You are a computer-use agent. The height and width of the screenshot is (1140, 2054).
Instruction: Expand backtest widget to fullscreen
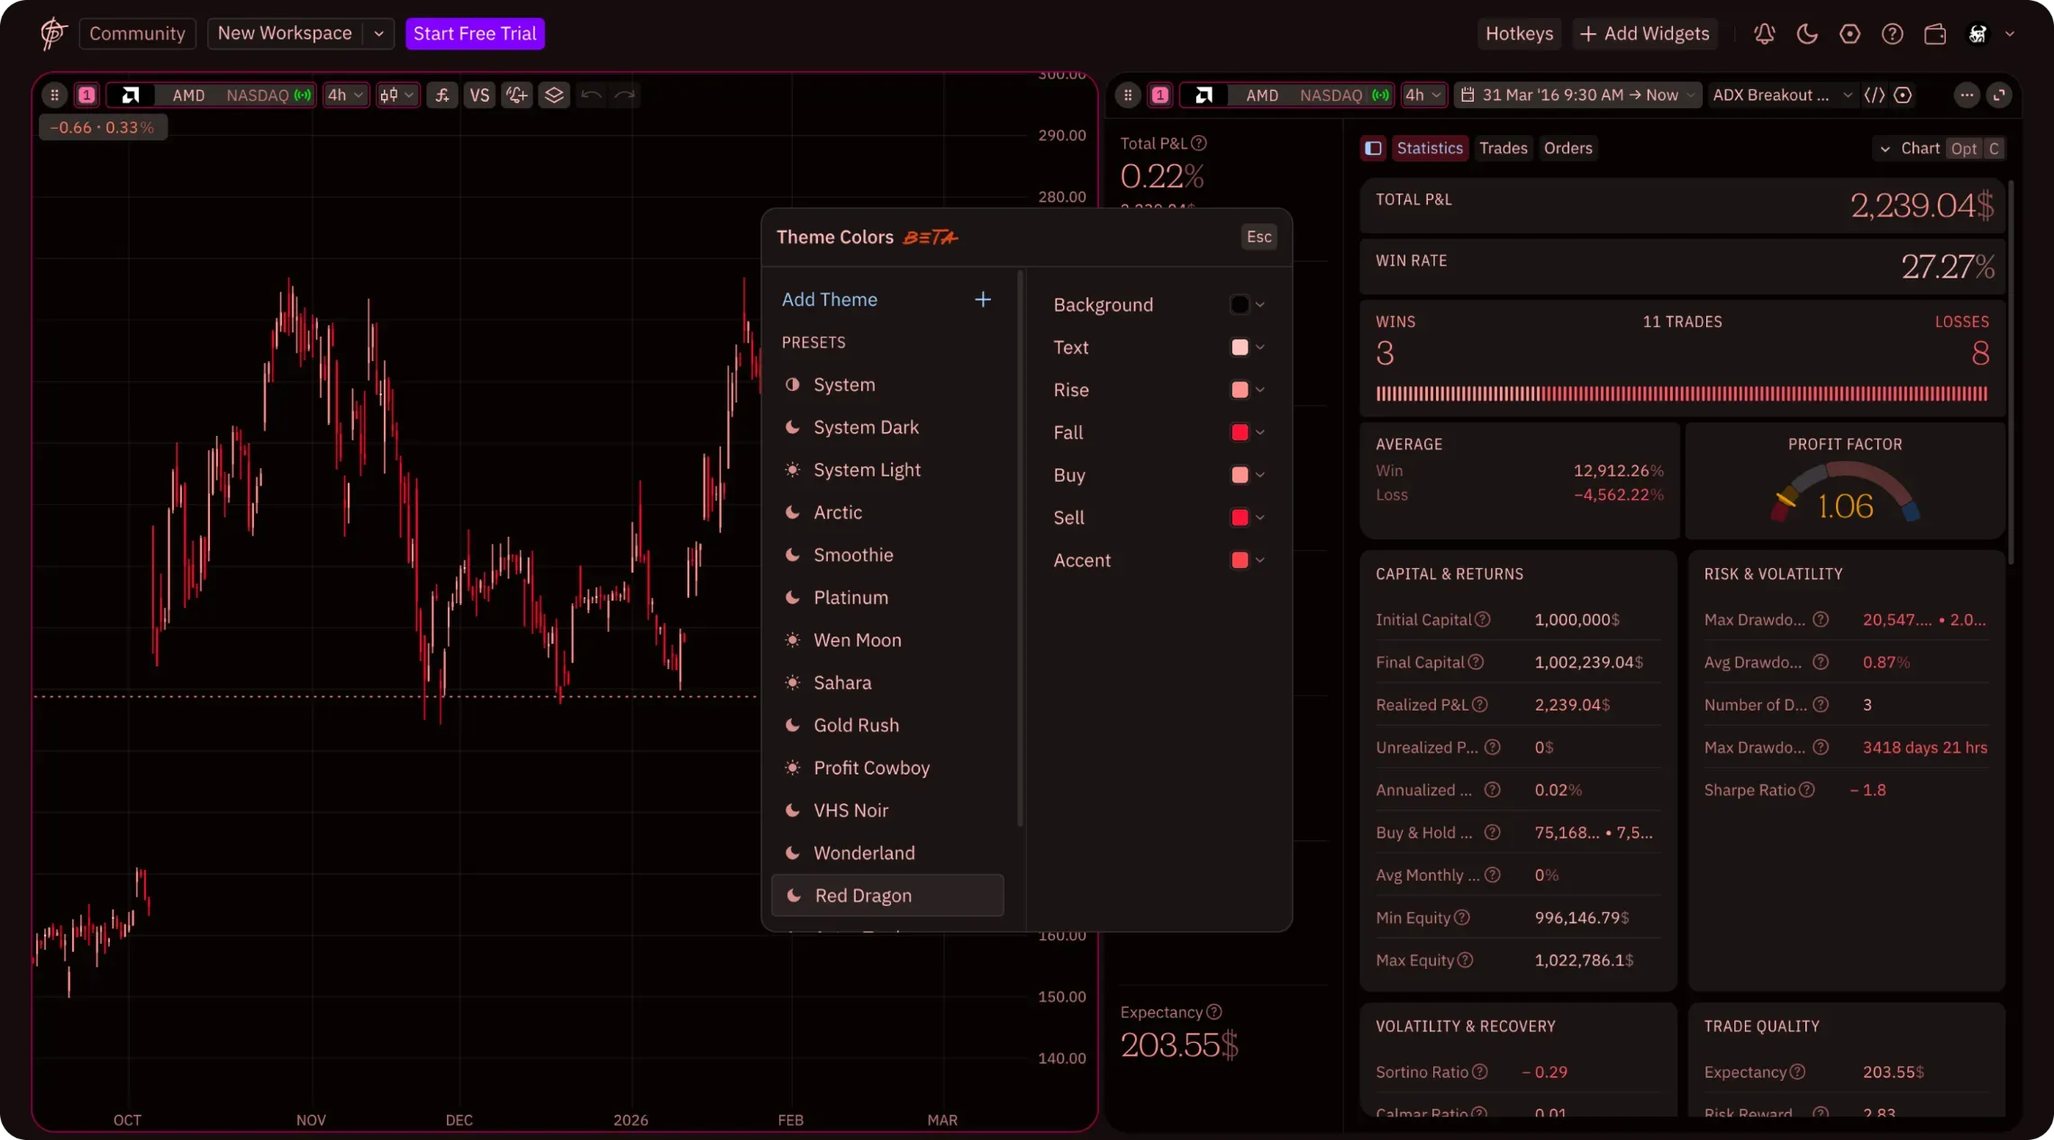click(x=1999, y=95)
